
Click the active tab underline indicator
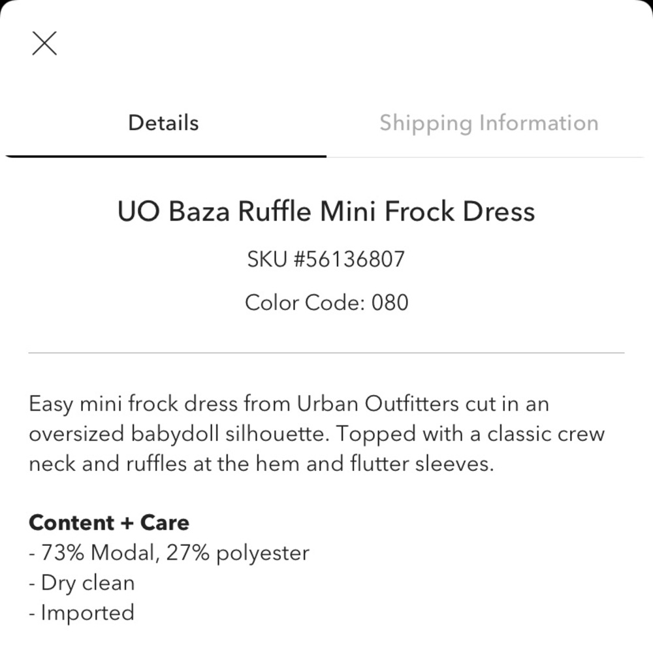163,157
